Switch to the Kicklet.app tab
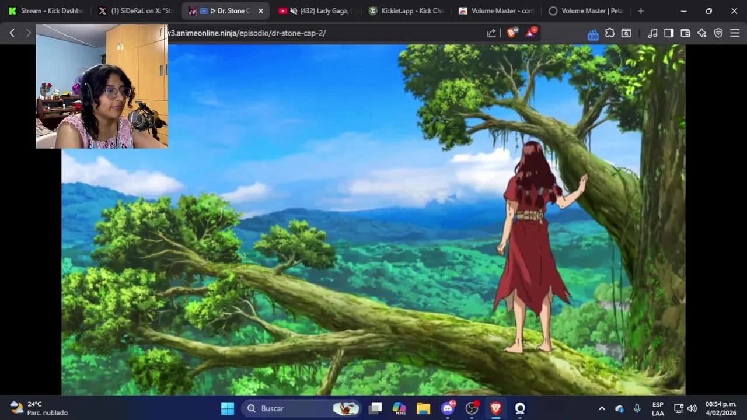Image resolution: width=747 pixels, height=420 pixels. [407, 11]
